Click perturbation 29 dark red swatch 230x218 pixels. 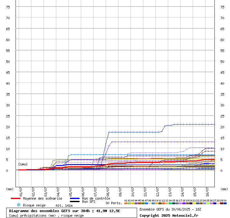pos(222,203)
